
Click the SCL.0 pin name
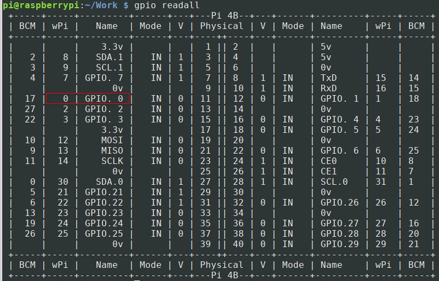[334, 182]
